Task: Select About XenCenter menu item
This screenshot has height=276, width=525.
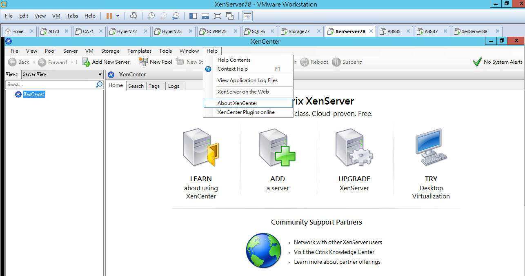Action: (248, 103)
